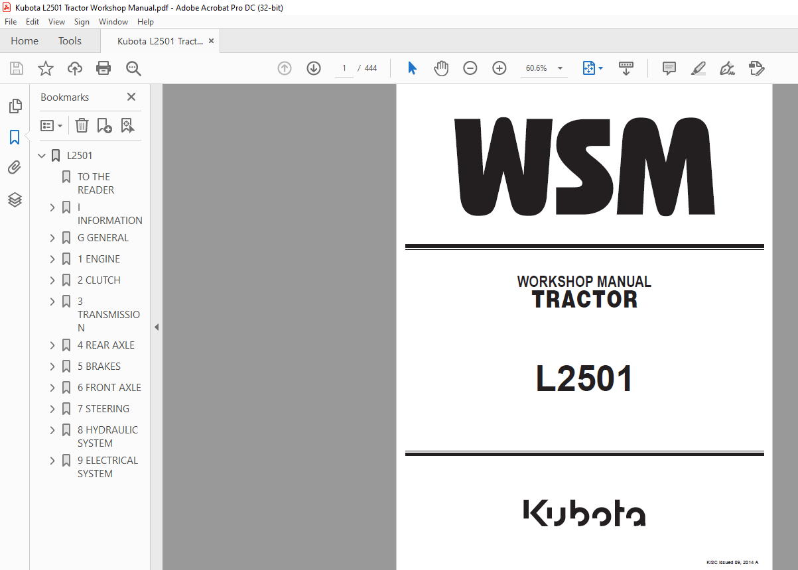Open the Sign document tool
The image size is (798, 570).
728,68
